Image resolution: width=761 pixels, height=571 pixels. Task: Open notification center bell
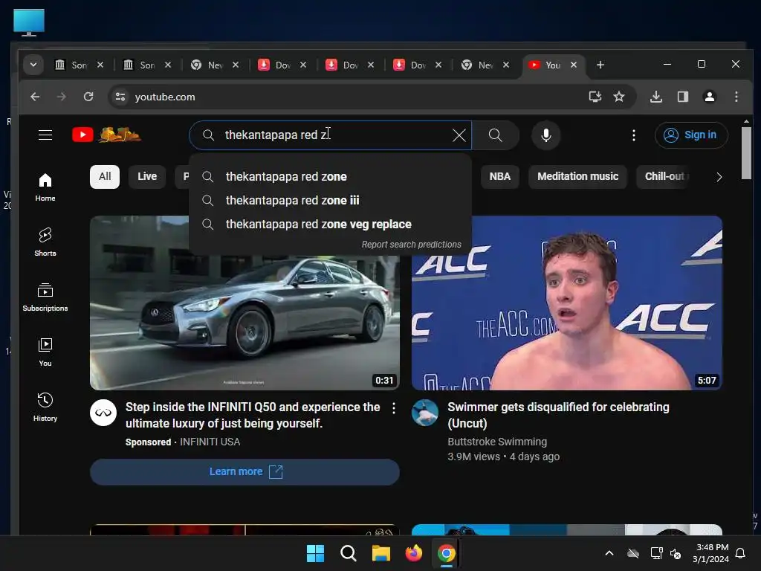(741, 553)
